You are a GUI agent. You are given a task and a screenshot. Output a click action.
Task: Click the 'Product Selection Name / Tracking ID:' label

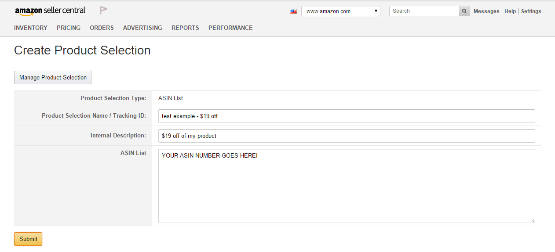(x=94, y=116)
